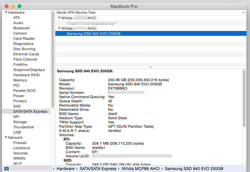Click the Queue Depth value 32
The width and height of the screenshot is (250, 172).
(x=110, y=101)
